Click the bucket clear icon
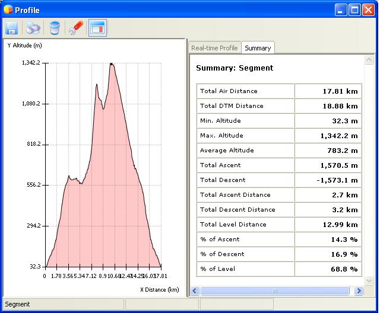The image size is (380, 313). tap(54, 28)
